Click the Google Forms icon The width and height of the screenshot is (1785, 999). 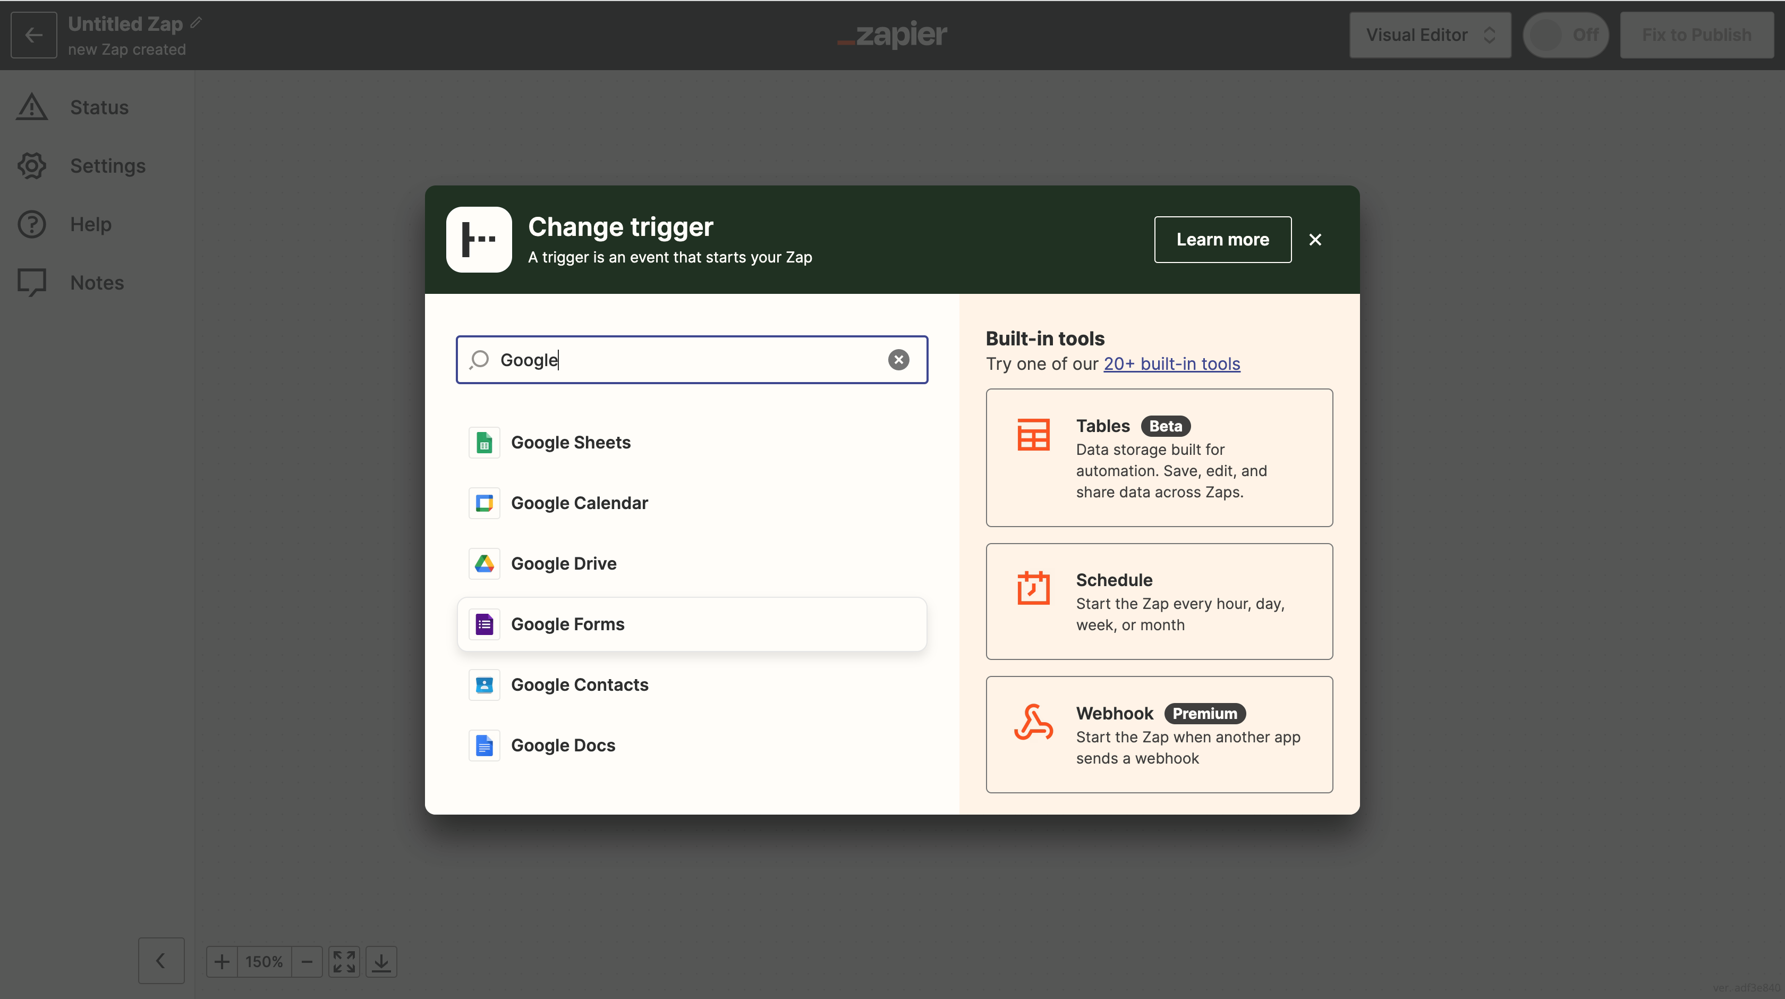[484, 624]
